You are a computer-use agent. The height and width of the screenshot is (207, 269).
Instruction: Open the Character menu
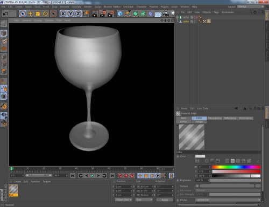point(141,6)
